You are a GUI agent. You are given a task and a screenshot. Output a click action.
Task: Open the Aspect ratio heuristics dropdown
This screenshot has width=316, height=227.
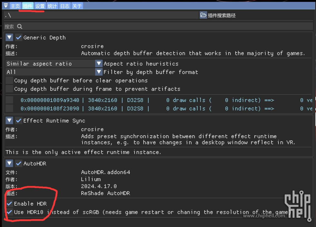tap(99, 64)
